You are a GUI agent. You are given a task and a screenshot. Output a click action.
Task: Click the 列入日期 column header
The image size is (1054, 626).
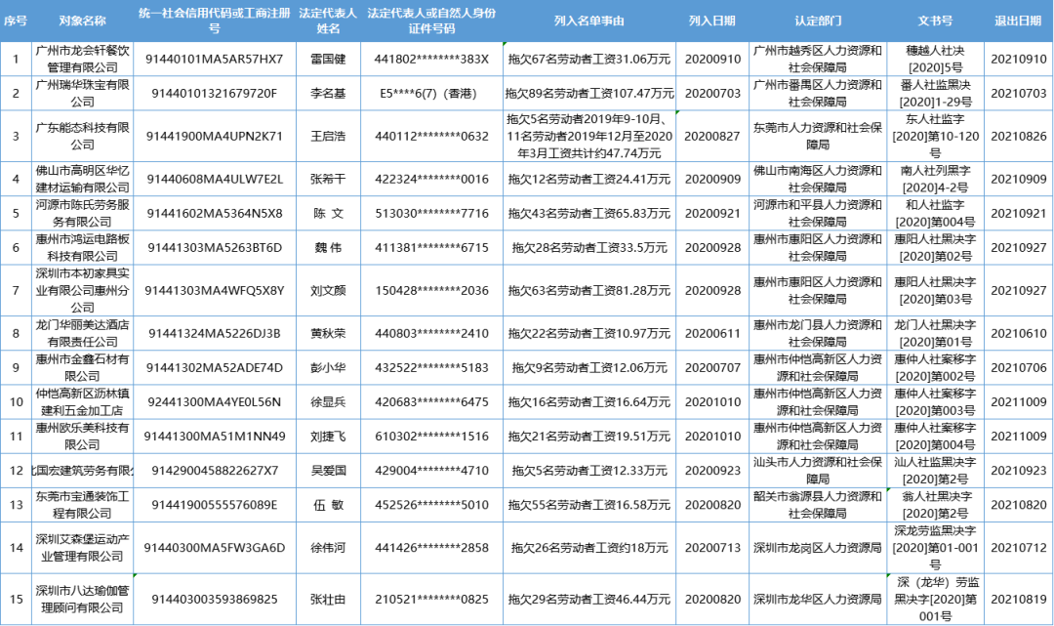click(711, 21)
